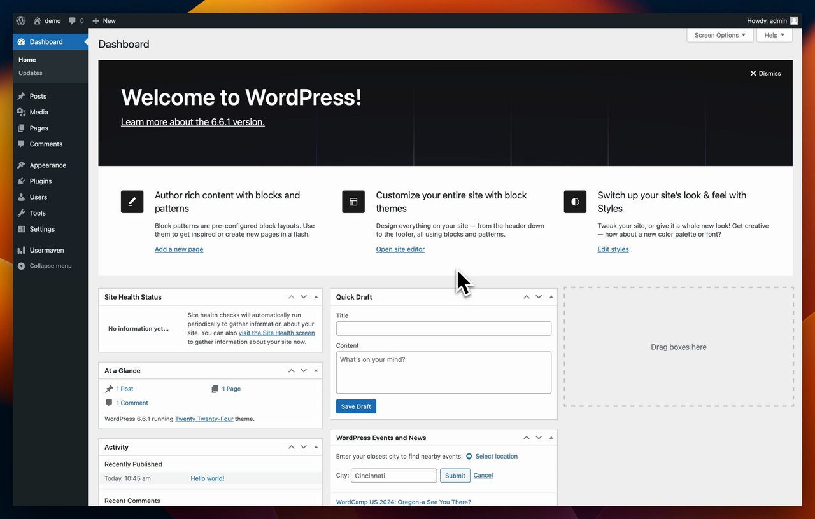The height and width of the screenshot is (519, 815).
Task: Click comment bubble icon beside 1 Comment
Action: 110,403
